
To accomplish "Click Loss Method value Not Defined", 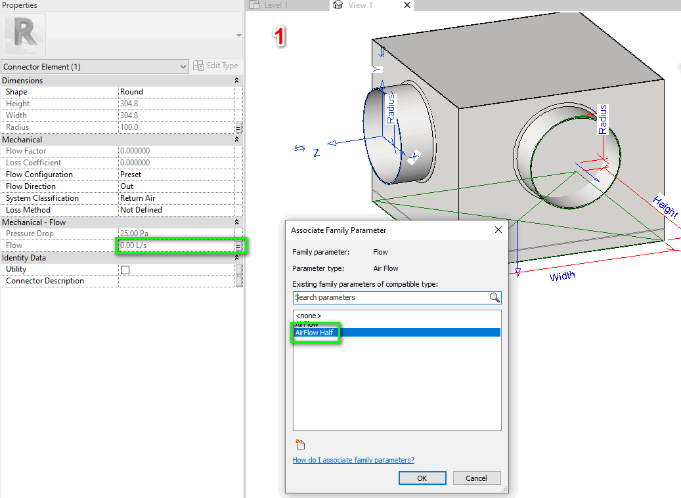I will (x=177, y=209).
